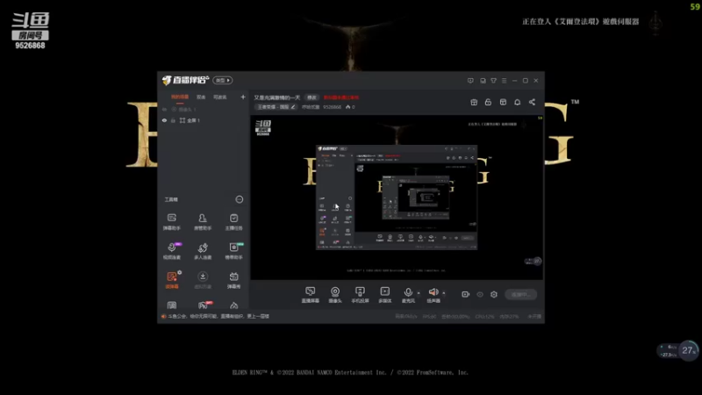702x395 pixels.
Task: Open notifications via the bell icon
Action: click(x=517, y=102)
